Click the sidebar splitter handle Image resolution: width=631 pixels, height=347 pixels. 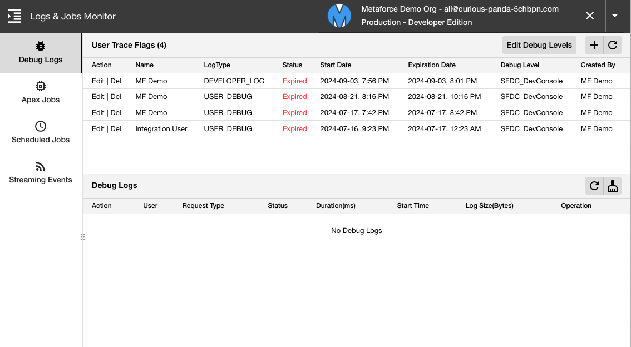coord(82,237)
